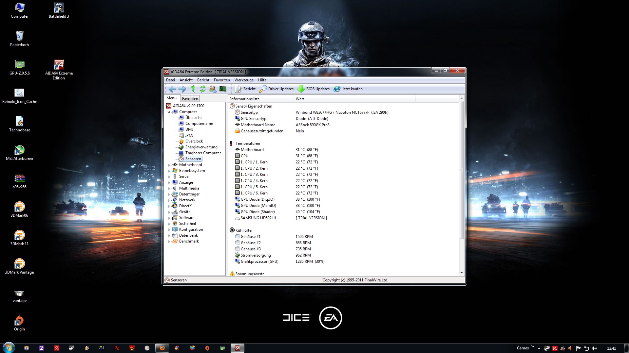The image size is (629, 353).
Task: Open the Hilfe menu
Action: coord(262,80)
